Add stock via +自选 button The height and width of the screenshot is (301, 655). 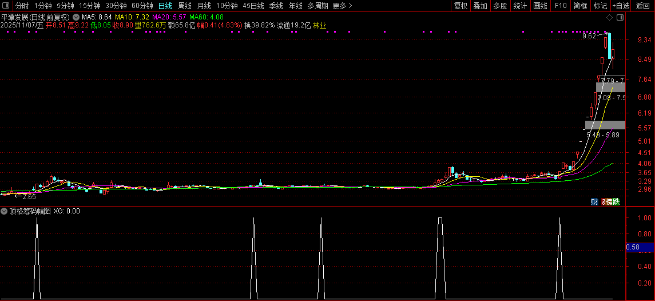[621, 6]
